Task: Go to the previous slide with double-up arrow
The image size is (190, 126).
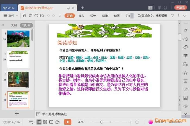Action: 180,100
